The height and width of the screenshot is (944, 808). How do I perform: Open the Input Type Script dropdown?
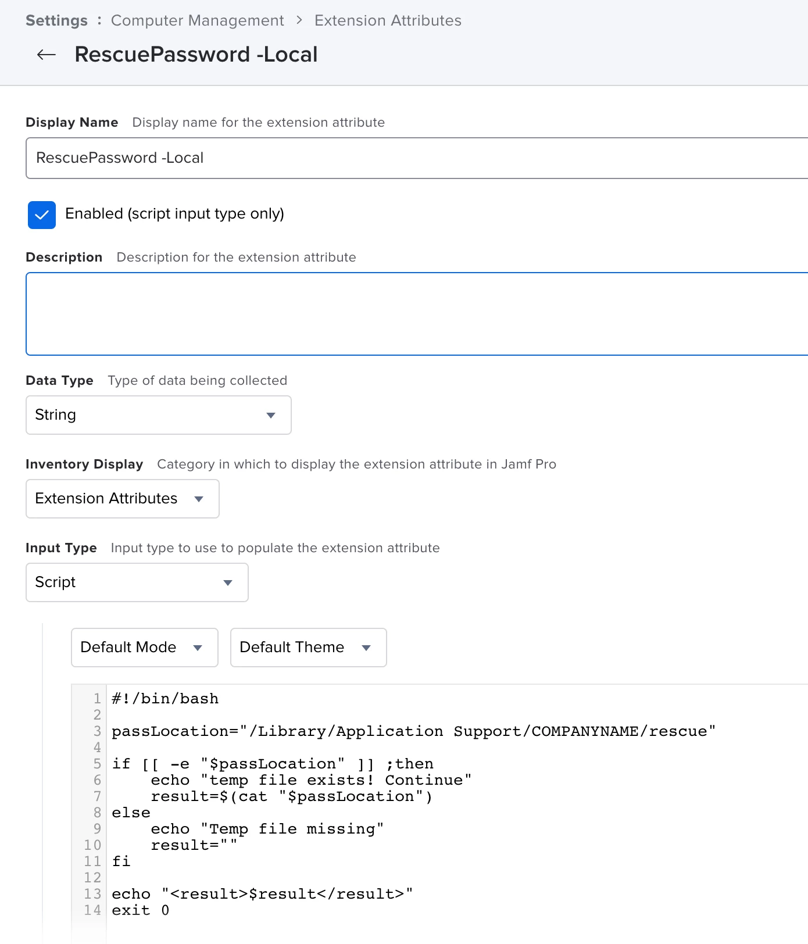(x=137, y=582)
